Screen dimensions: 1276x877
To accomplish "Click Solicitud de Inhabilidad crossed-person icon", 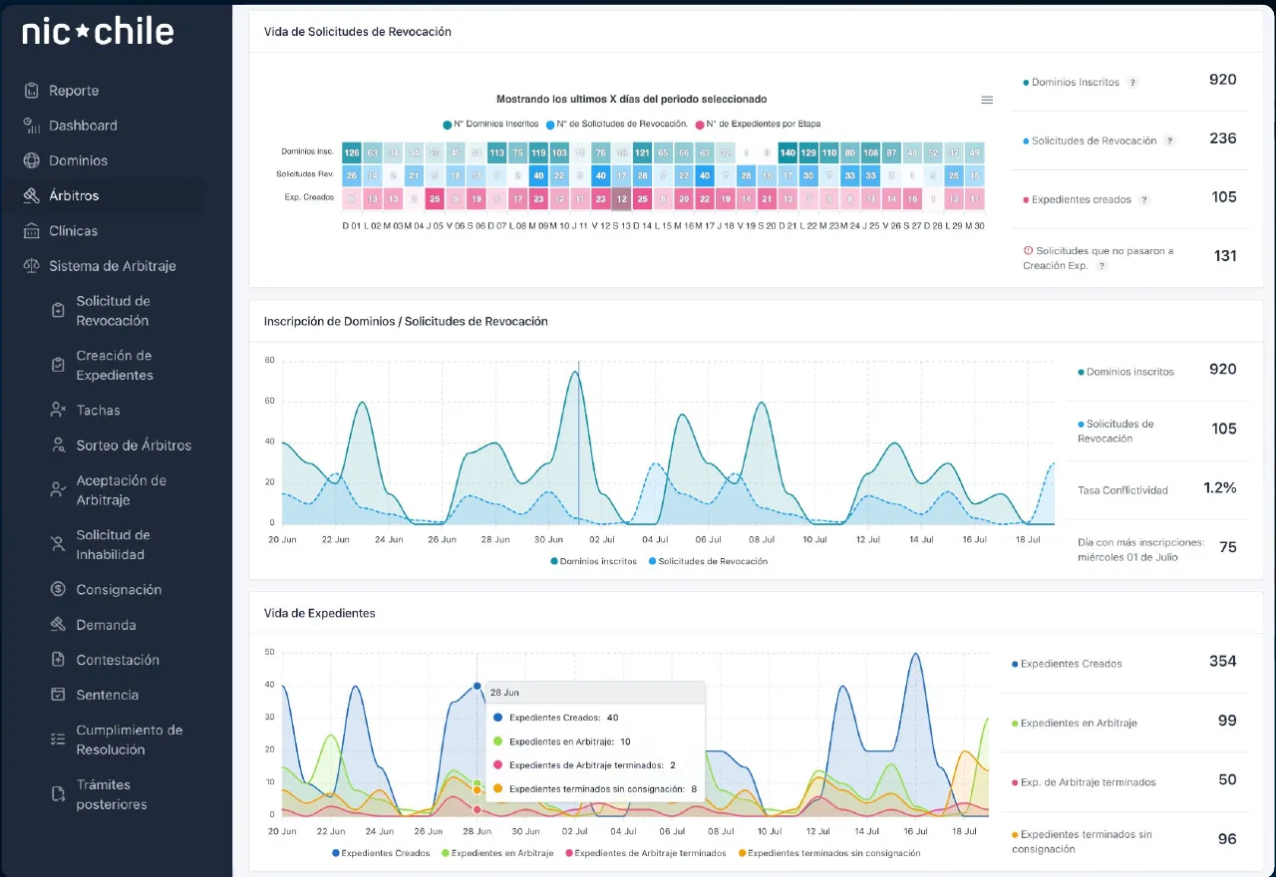I will (x=58, y=544).
